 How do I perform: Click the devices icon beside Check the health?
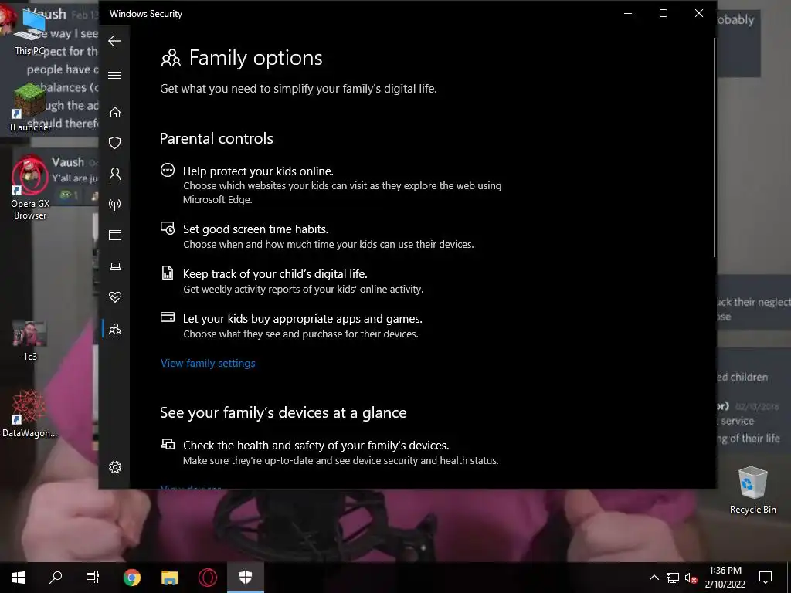coord(168,444)
